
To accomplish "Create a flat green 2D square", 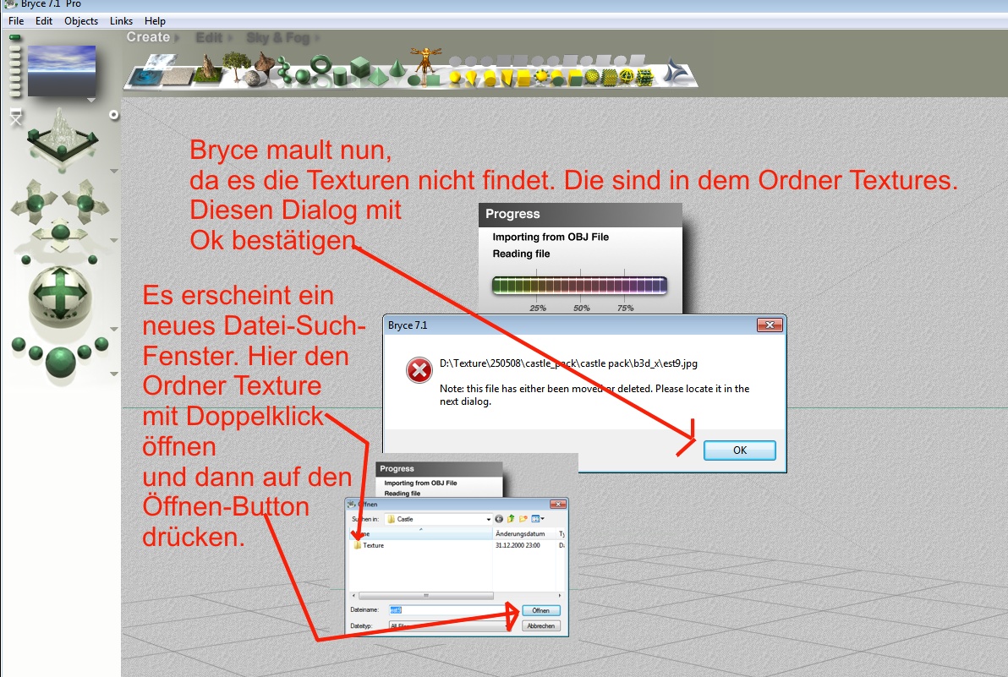I will coord(433,79).
